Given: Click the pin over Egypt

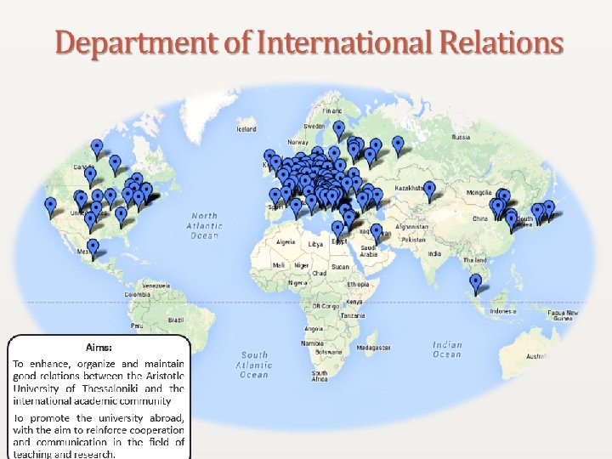Looking at the screenshot, I should click(337, 230).
